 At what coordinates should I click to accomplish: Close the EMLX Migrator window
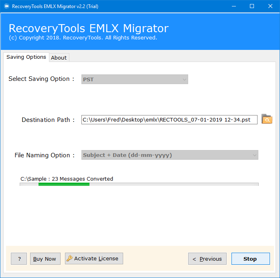pos(270,6)
